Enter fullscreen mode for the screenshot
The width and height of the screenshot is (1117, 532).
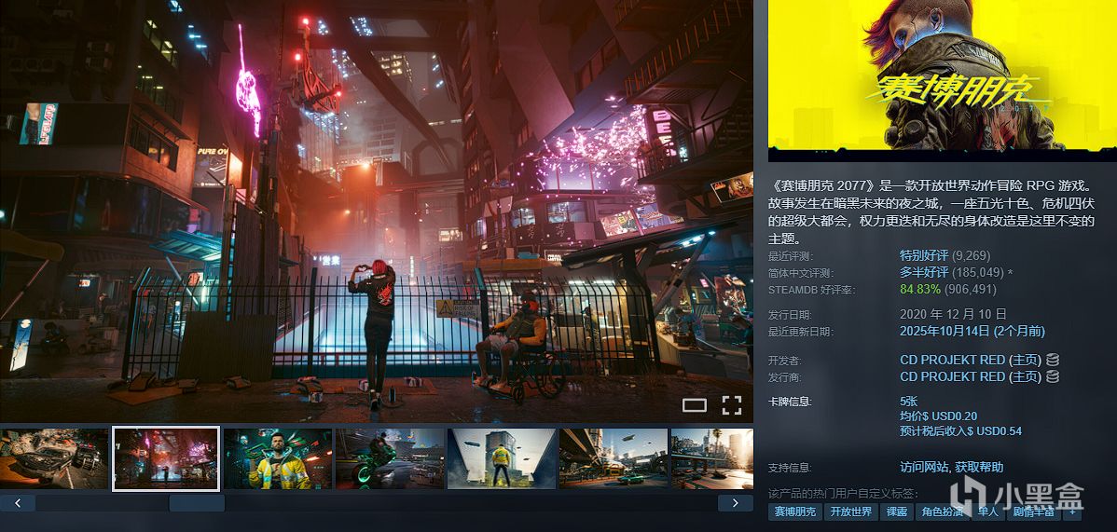[x=732, y=405]
